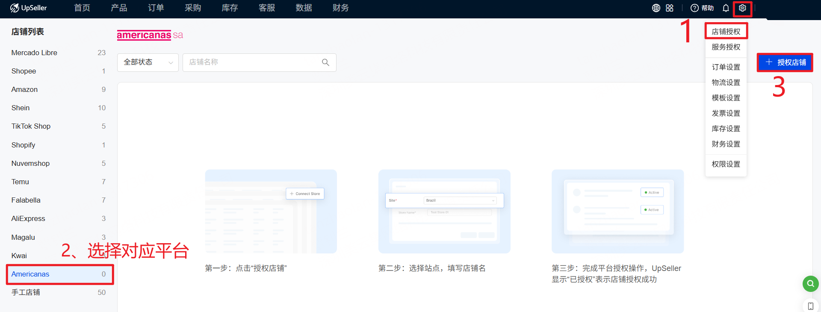Open the notification bell

click(x=726, y=8)
